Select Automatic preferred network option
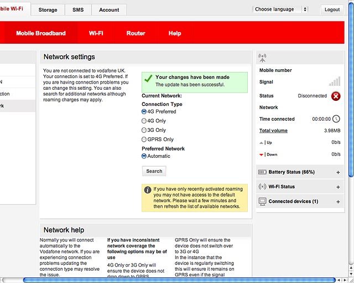 [144, 156]
